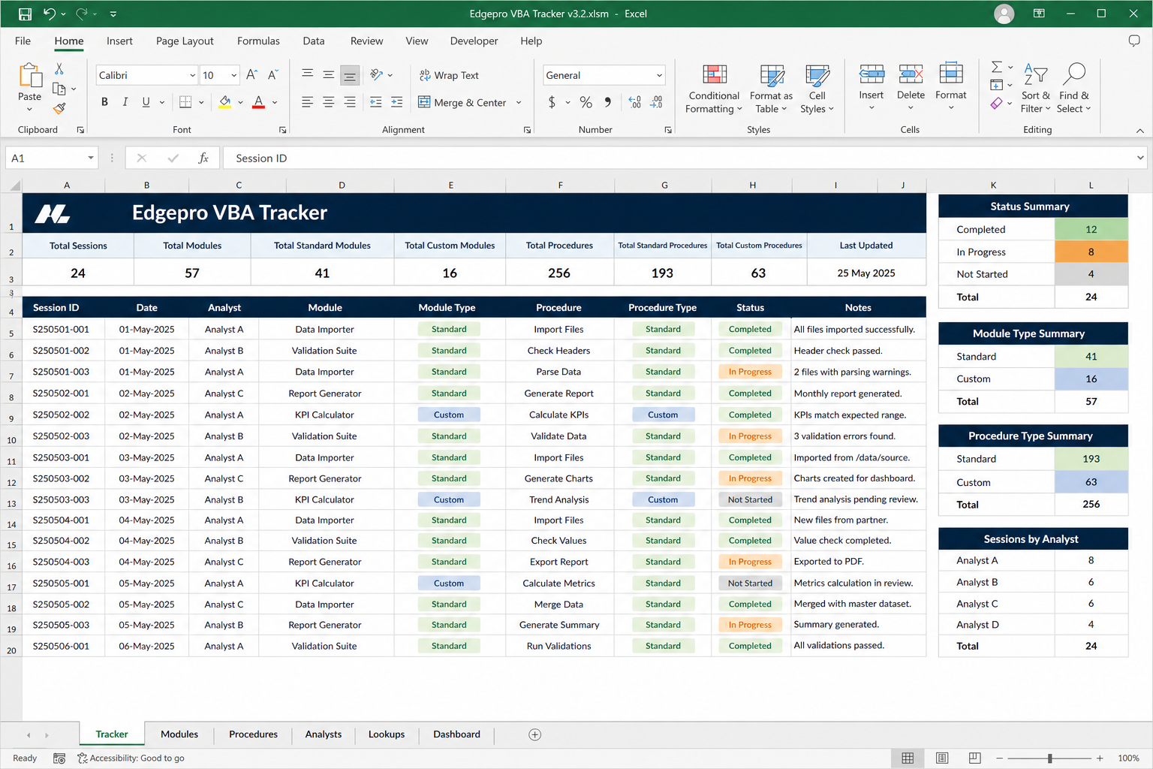The height and width of the screenshot is (769, 1153).
Task: Click the Format as Table button
Action: (771, 89)
